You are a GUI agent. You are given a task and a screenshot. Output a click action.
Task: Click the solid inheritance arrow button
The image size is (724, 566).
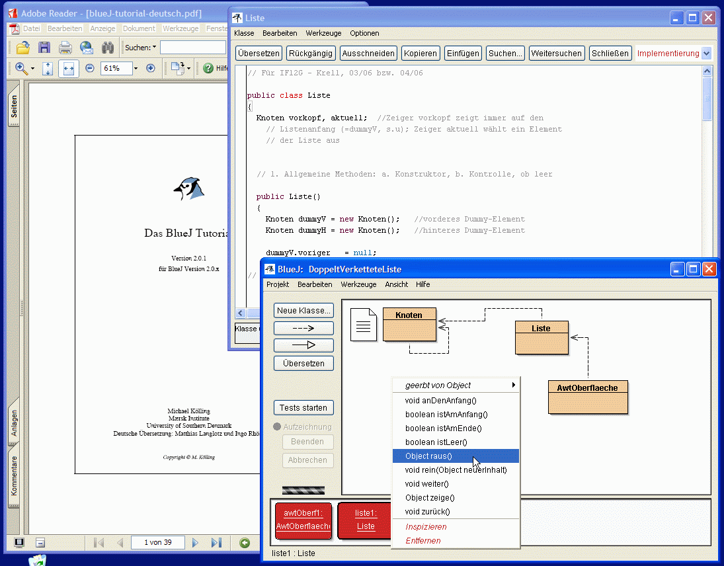click(303, 345)
